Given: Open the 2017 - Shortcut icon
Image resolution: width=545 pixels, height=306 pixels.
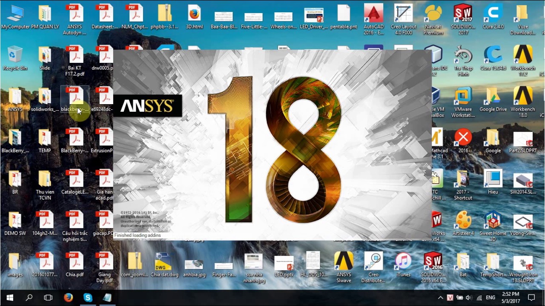Looking at the screenshot, I should (x=463, y=184).
